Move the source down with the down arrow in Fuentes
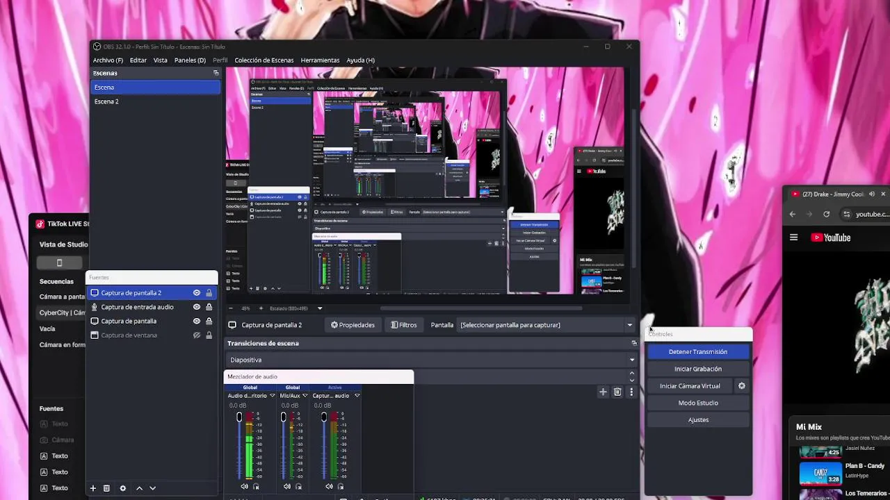Viewport: 890px width, 500px height. (152, 488)
